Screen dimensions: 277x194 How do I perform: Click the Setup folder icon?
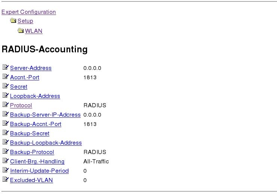pos(13,21)
